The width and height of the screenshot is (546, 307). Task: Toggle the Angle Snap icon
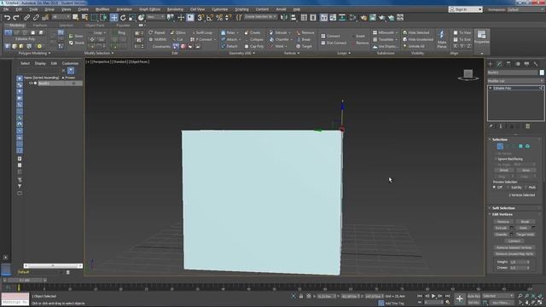[210, 17]
